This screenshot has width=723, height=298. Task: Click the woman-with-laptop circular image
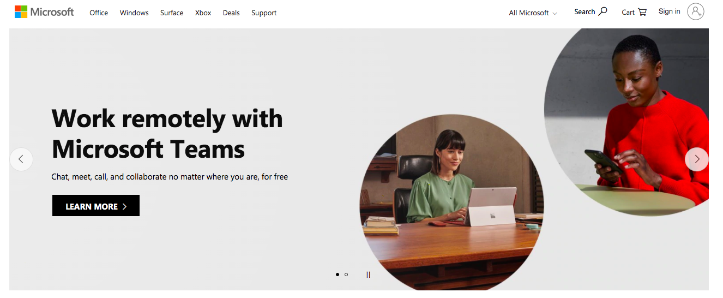(x=452, y=202)
